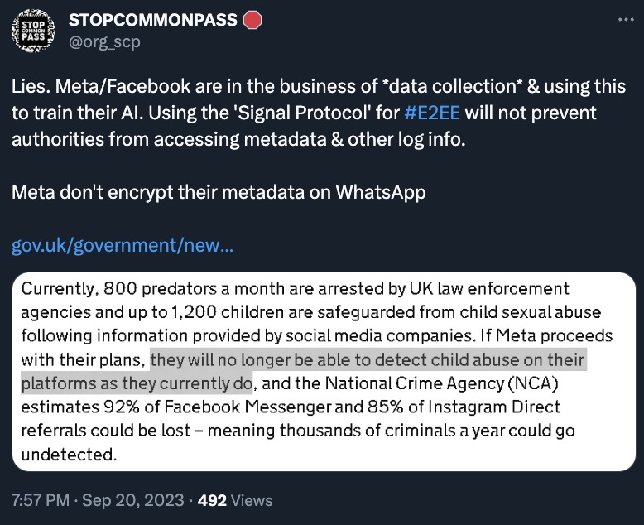Image resolution: width=644 pixels, height=525 pixels.
Task: Open the STOPCOMMONPASS profile avatar
Action: [x=33, y=31]
